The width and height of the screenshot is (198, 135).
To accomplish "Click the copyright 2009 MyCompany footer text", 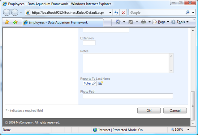I will pos(32,122).
